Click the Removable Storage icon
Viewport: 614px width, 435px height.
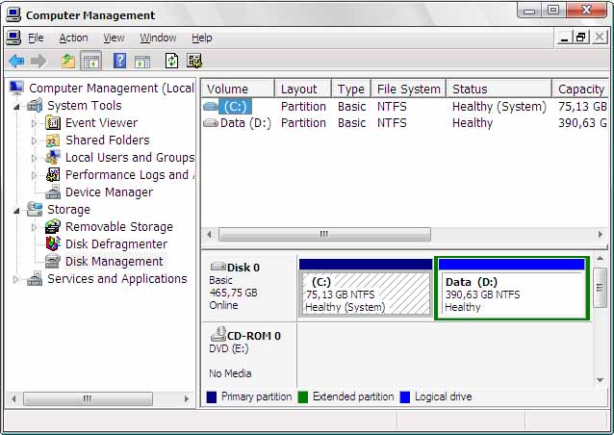[53, 227]
